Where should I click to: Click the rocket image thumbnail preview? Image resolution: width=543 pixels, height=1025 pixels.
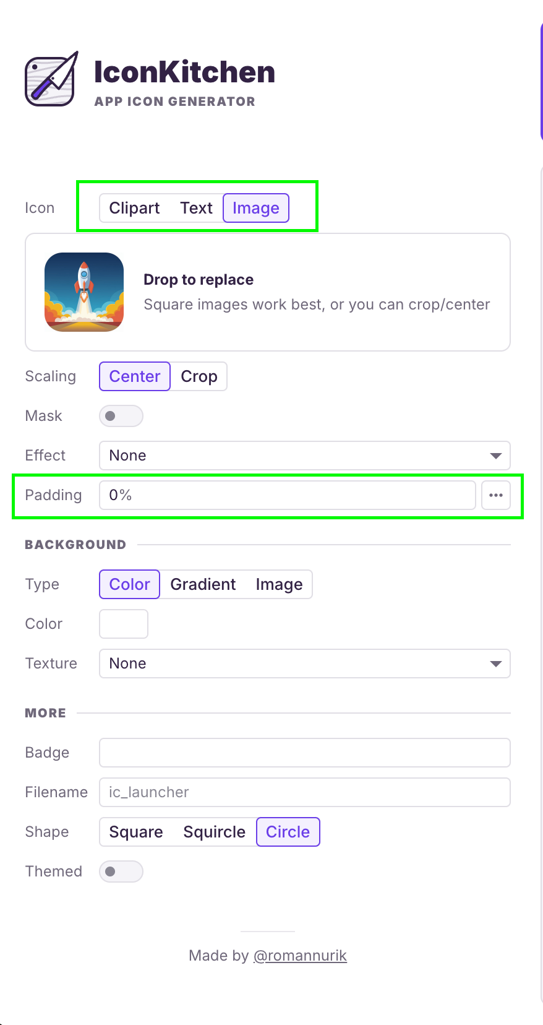pos(84,292)
